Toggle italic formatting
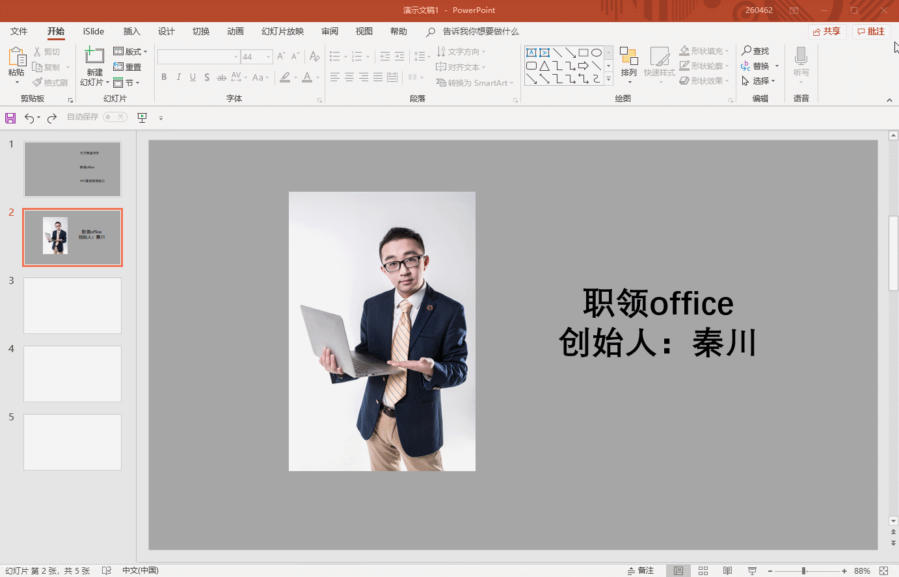 click(x=178, y=77)
